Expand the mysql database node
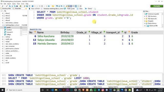Viewport: 164px width, 92px height. click(3, 41)
